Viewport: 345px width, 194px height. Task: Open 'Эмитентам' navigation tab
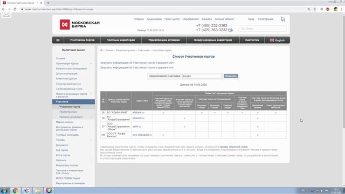pos(252,40)
